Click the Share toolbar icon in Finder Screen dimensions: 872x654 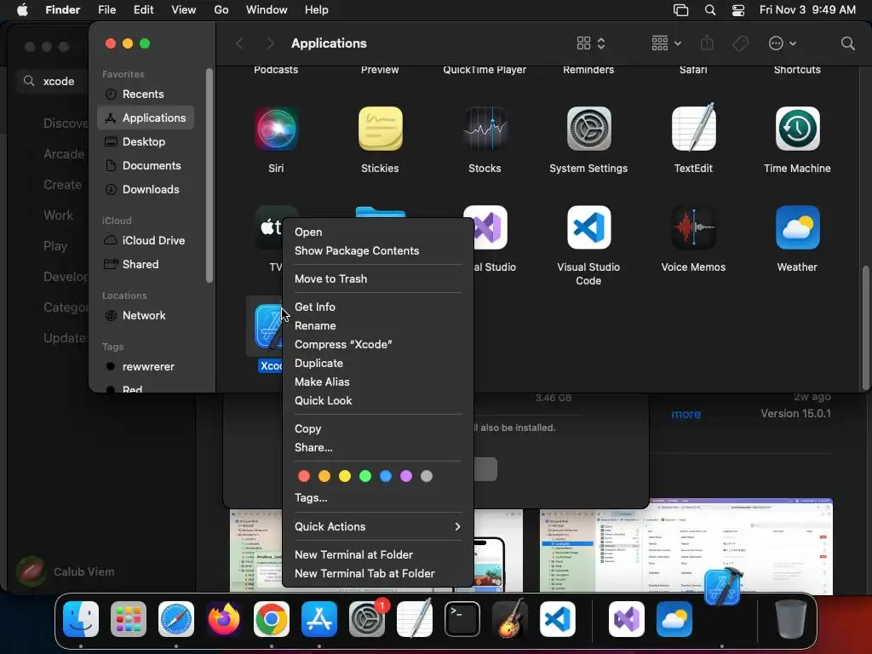coord(707,43)
